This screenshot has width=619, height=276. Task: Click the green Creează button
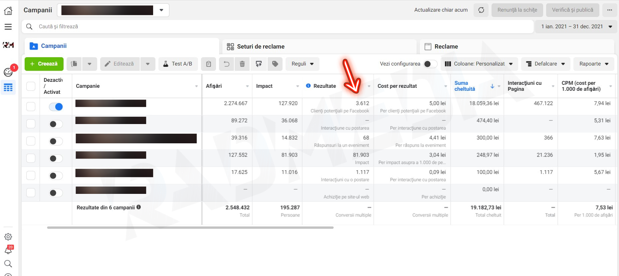44,64
